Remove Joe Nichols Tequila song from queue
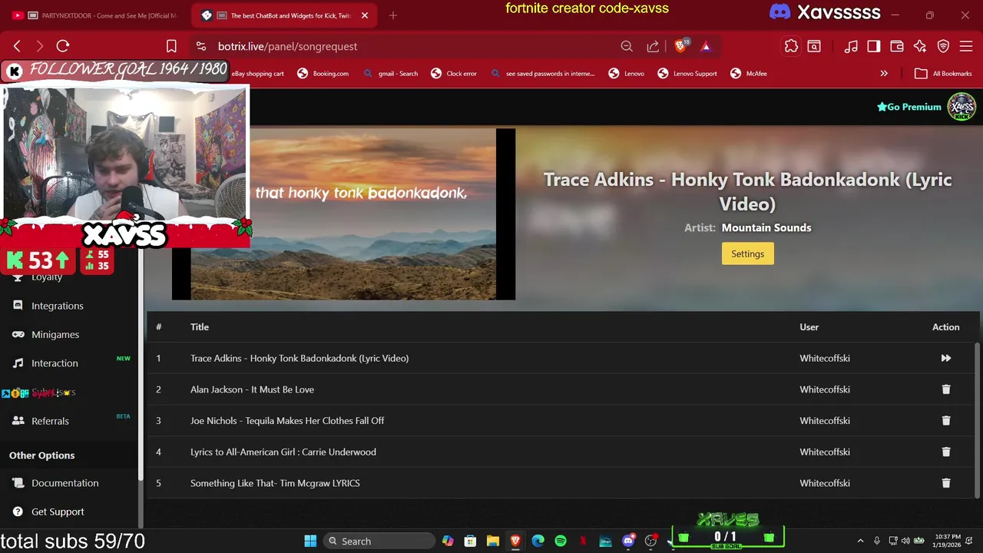Image resolution: width=983 pixels, height=553 pixels. 945,421
